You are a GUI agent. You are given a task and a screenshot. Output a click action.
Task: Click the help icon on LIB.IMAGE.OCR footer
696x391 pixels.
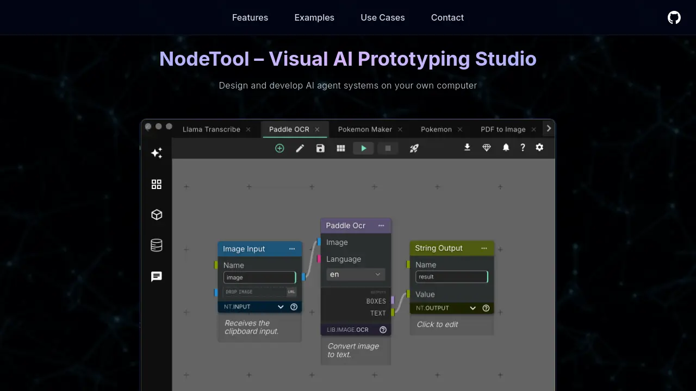383,330
